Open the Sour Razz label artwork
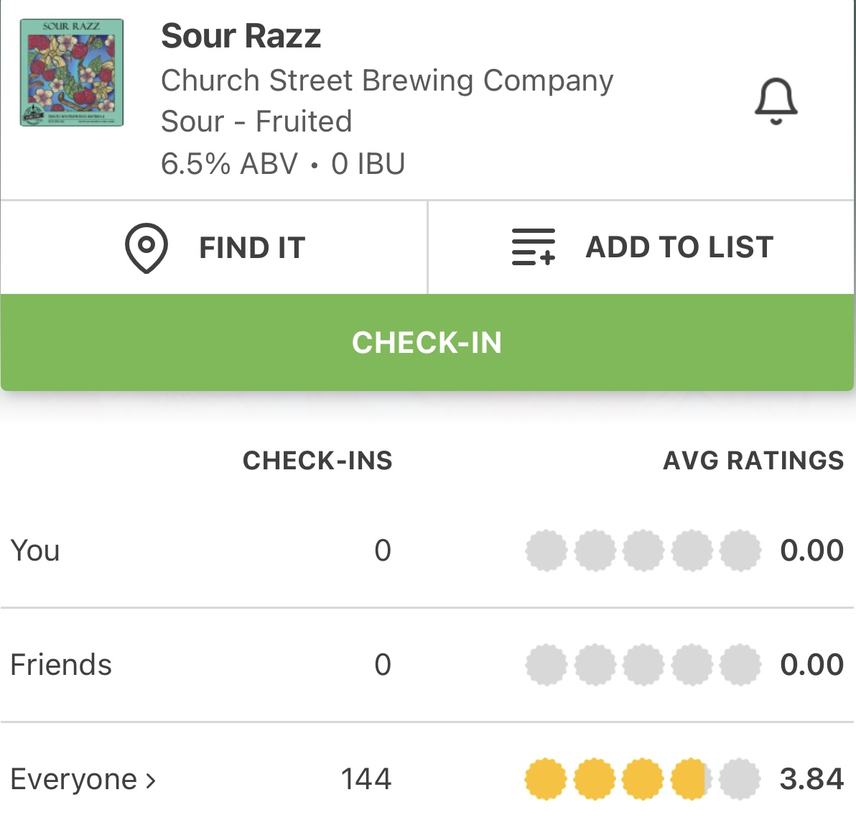This screenshot has height=828, width=856. pyautogui.click(x=72, y=73)
